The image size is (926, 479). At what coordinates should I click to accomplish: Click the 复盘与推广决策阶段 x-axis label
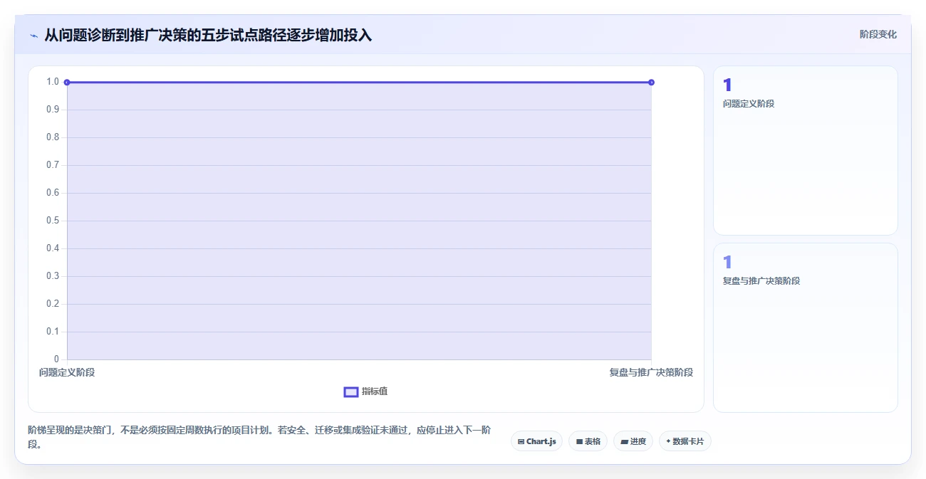tap(651, 372)
